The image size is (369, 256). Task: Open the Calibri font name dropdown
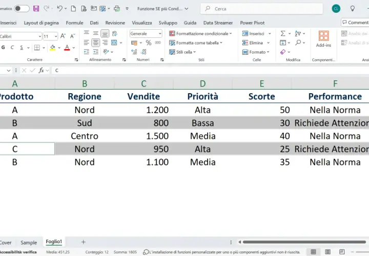tap(39, 36)
